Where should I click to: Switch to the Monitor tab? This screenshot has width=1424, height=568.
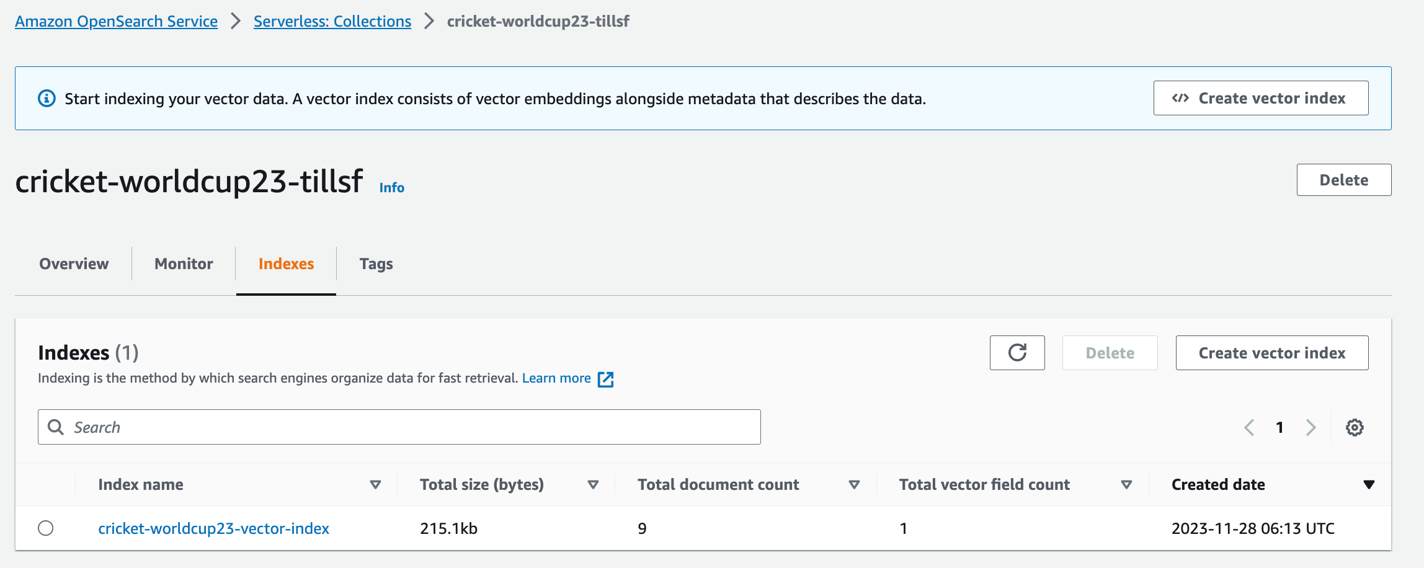pyautogui.click(x=184, y=264)
